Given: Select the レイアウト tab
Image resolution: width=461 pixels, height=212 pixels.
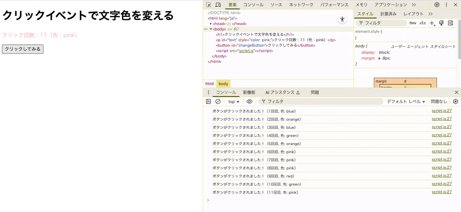Looking at the screenshot, I should [413, 14].
